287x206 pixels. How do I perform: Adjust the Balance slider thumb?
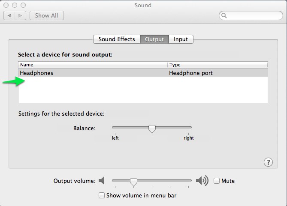click(x=152, y=129)
